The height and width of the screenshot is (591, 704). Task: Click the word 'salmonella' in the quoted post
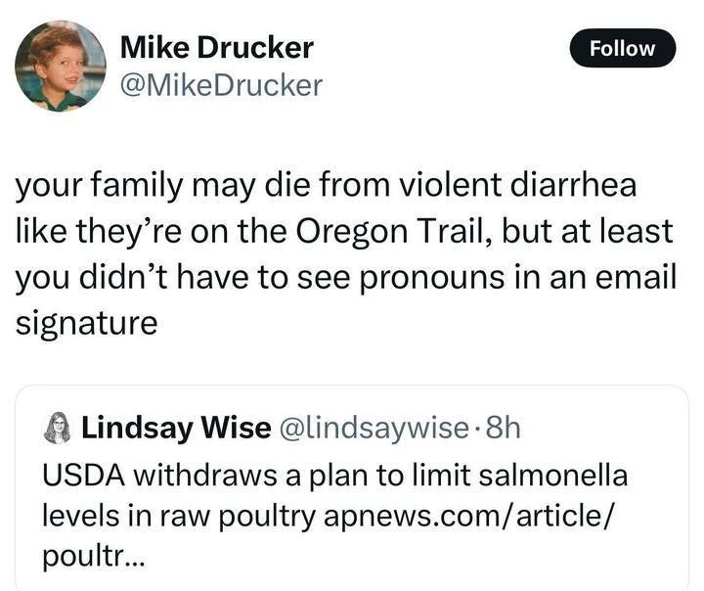pos(552,475)
